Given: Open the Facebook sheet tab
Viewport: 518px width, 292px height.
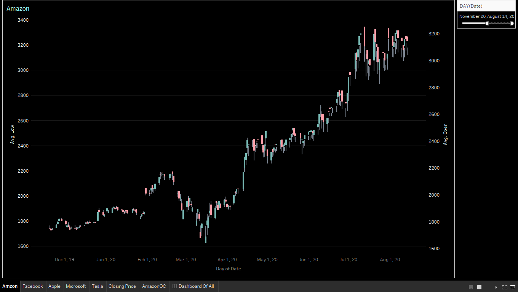Looking at the screenshot, I should (33, 286).
